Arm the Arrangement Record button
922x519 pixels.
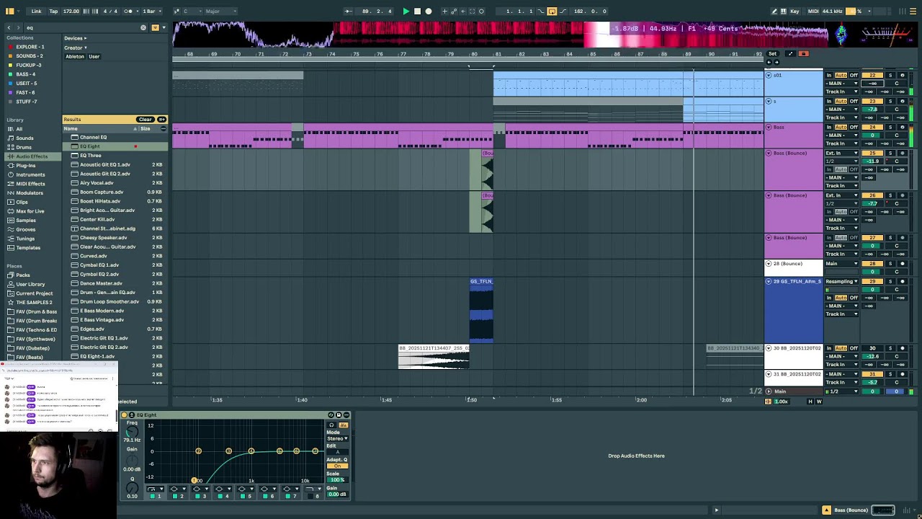click(429, 11)
